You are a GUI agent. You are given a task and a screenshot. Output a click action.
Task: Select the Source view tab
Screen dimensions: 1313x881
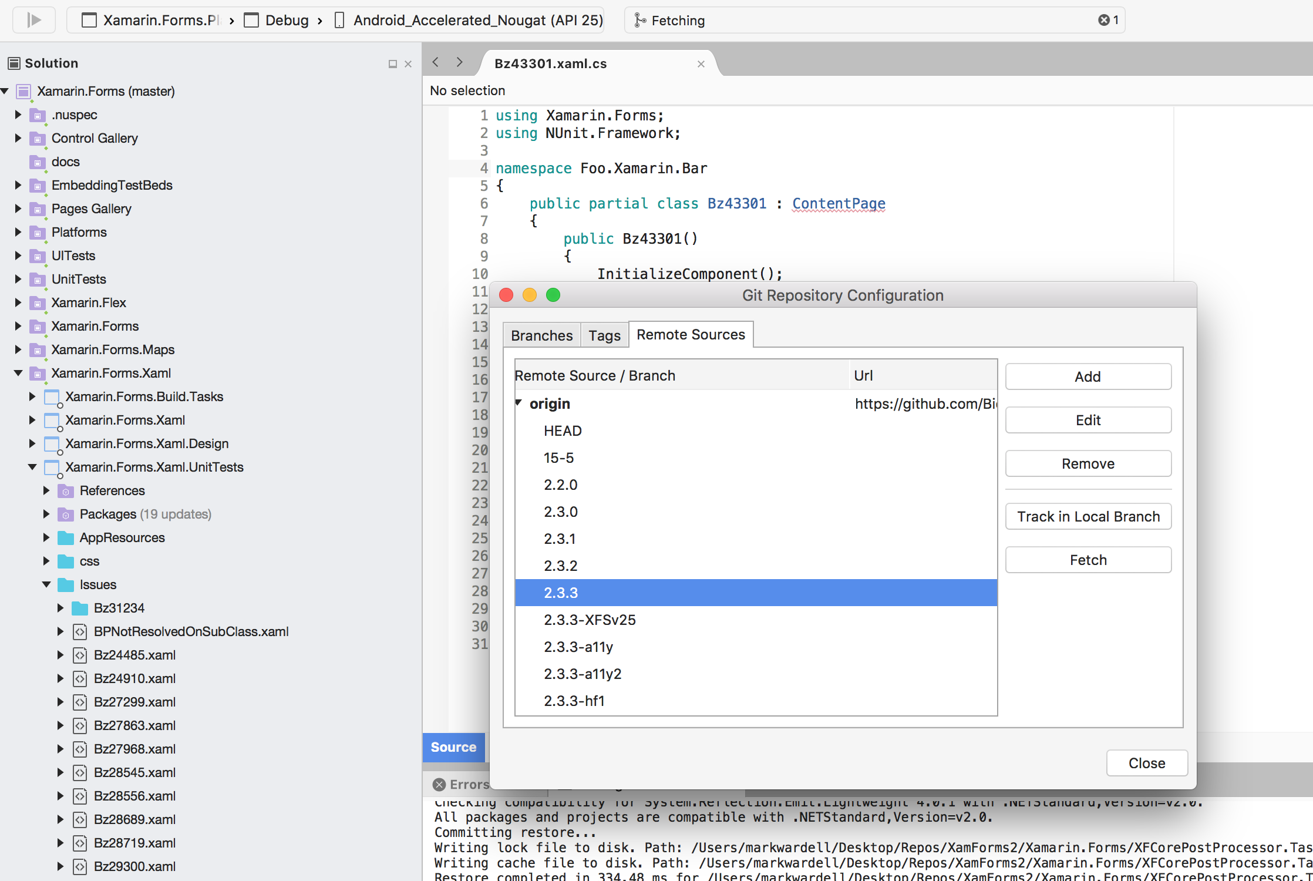(454, 747)
